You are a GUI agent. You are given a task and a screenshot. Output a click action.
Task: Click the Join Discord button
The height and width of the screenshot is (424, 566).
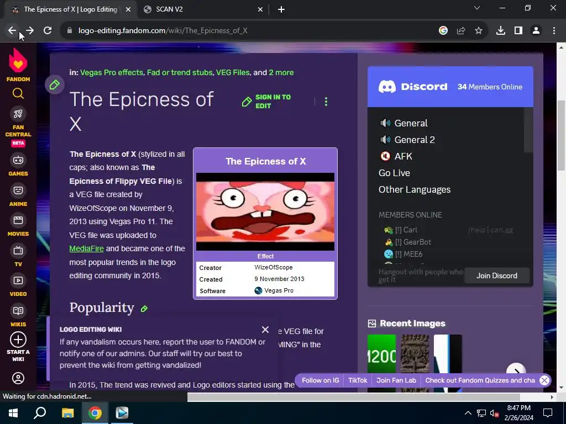point(497,275)
